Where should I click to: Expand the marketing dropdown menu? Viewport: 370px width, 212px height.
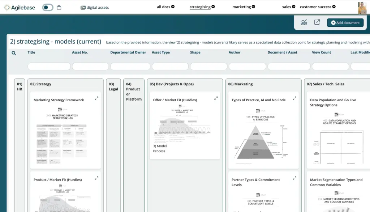[244, 7]
